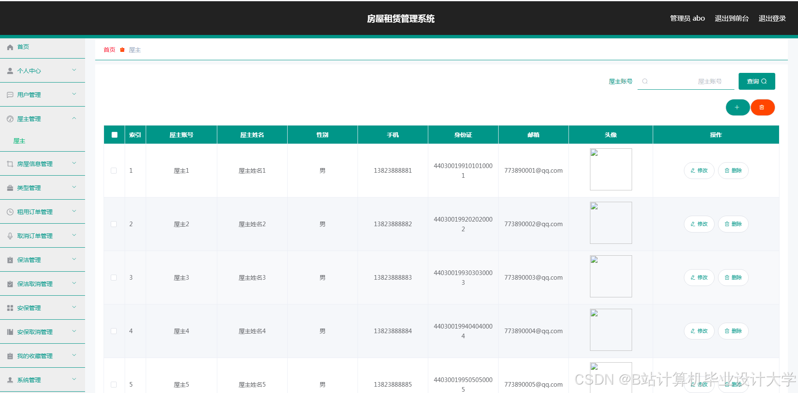Click the chart icon next to 安保取消管理

pos(10,332)
